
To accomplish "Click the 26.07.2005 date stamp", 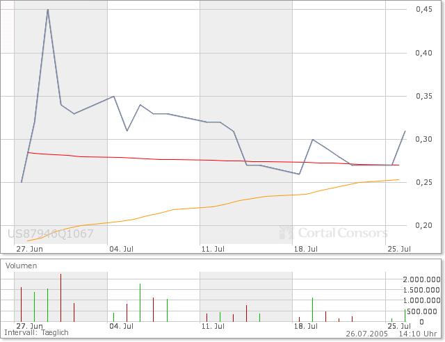I will tap(366, 334).
